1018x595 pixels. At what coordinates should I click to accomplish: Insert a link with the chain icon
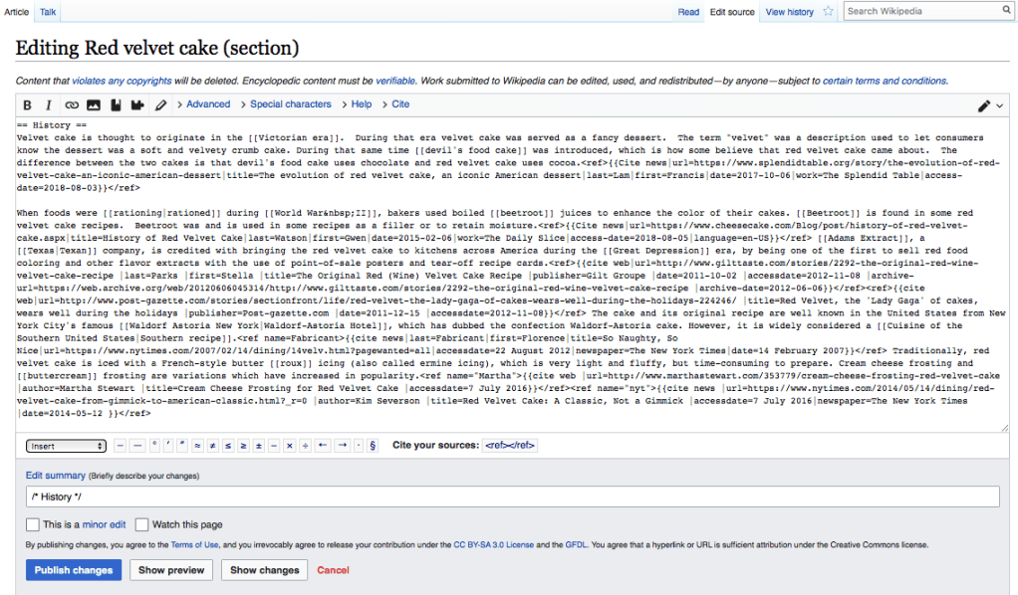click(x=72, y=104)
